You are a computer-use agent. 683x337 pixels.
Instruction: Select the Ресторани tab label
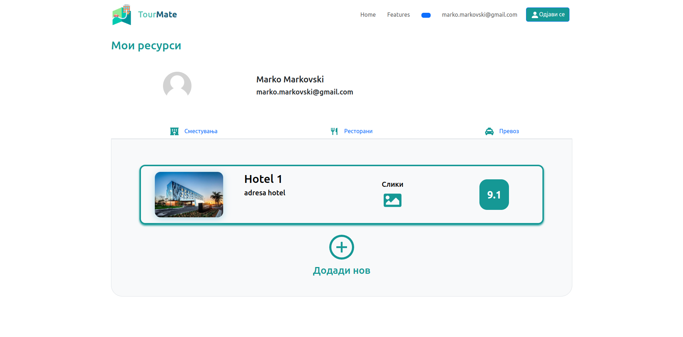coord(358,131)
